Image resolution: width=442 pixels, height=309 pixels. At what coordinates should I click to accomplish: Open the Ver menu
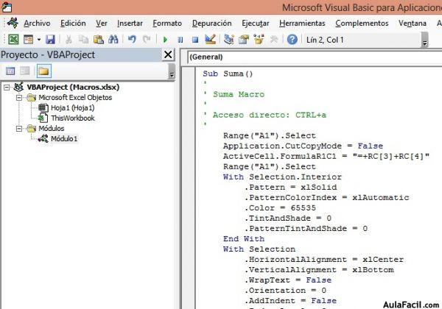[x=101, y=24]
